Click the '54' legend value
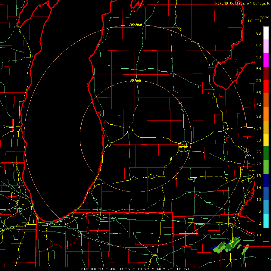 click(259, 69)
